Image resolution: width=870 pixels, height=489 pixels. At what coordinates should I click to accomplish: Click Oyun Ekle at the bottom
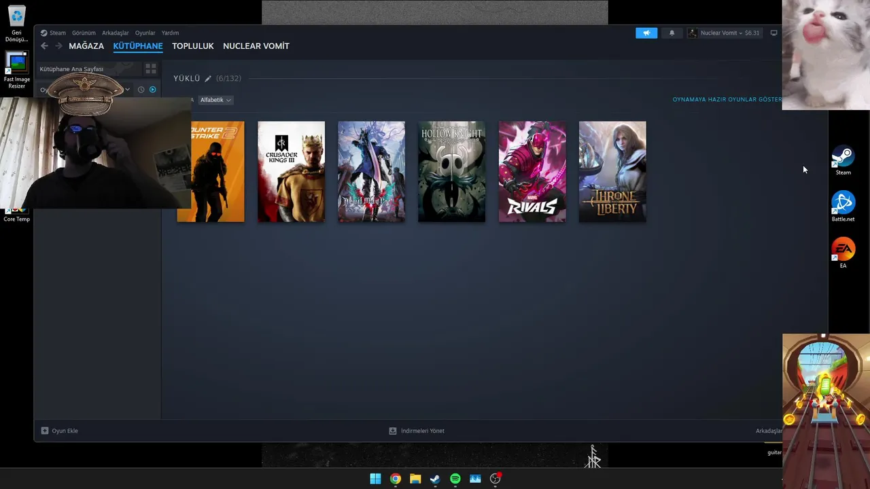pyautogui.click(x=60, y=431)
